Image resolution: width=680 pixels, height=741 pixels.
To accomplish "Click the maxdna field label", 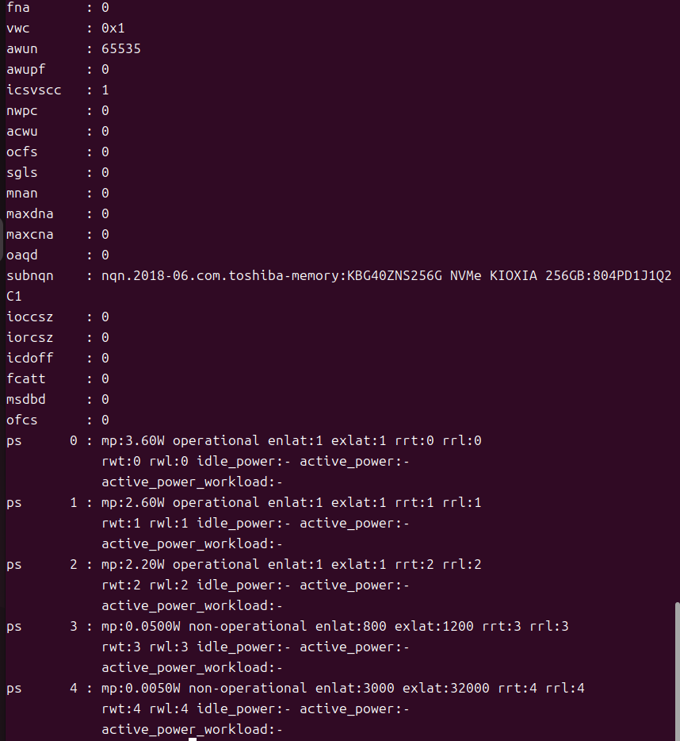I will point(30,213).
